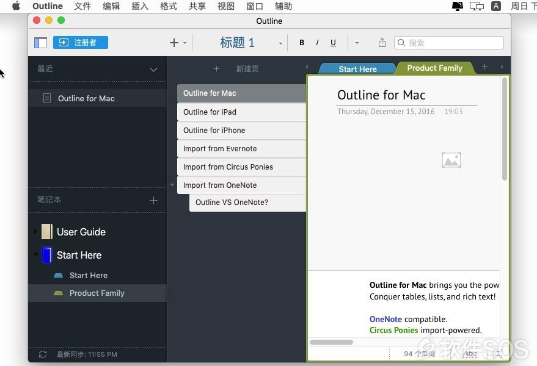Select Outline for iPhone page

tap(241, 131)
